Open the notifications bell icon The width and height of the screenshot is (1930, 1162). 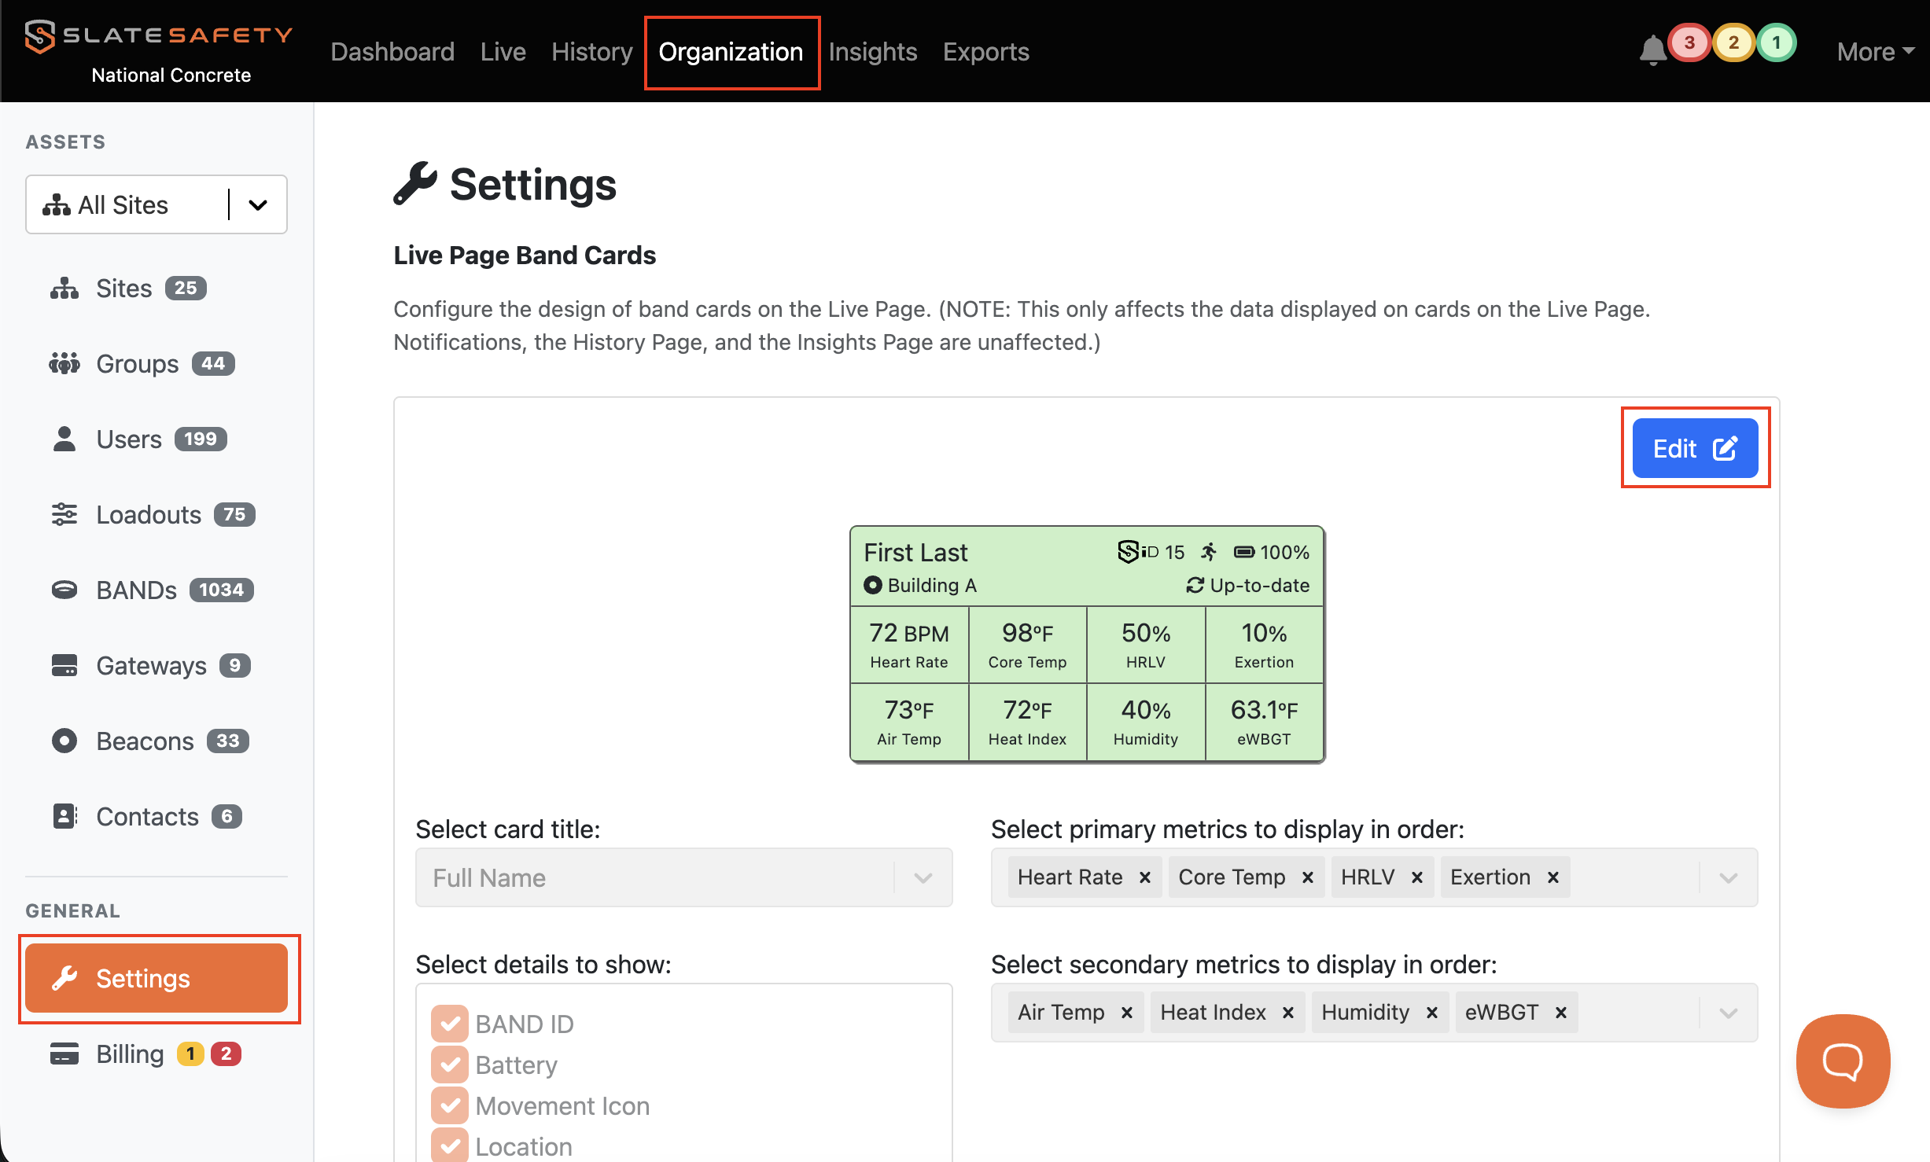pyautogui.click(x=1652, y=50)
